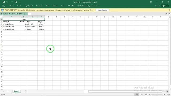Open the View tab

click(62, 6)
